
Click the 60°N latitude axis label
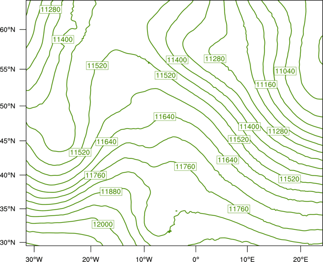pyautogui.click(x=8, y=29)
